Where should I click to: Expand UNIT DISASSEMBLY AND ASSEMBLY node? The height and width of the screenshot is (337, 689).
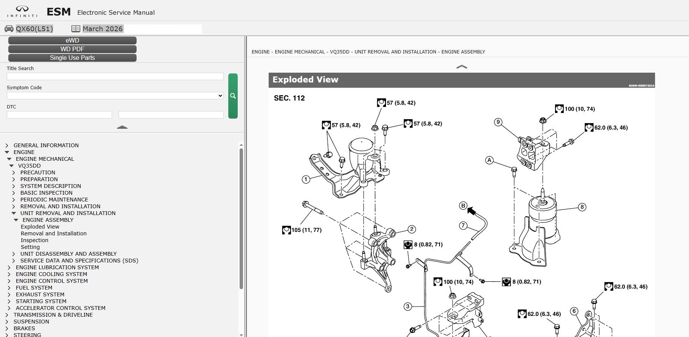coord(14,254)
